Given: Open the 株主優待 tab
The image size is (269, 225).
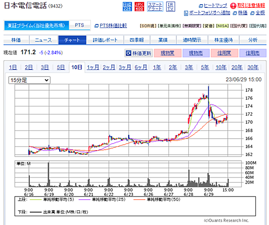Looking at the screenshot, I should [x=224, y=40].
